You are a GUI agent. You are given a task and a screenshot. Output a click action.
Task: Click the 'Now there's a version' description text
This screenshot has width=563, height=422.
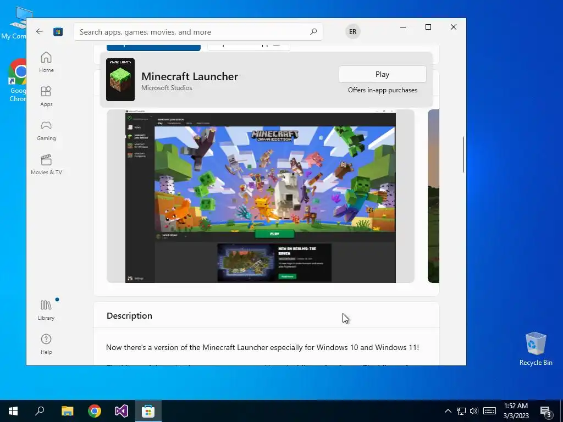click(262, 347)
